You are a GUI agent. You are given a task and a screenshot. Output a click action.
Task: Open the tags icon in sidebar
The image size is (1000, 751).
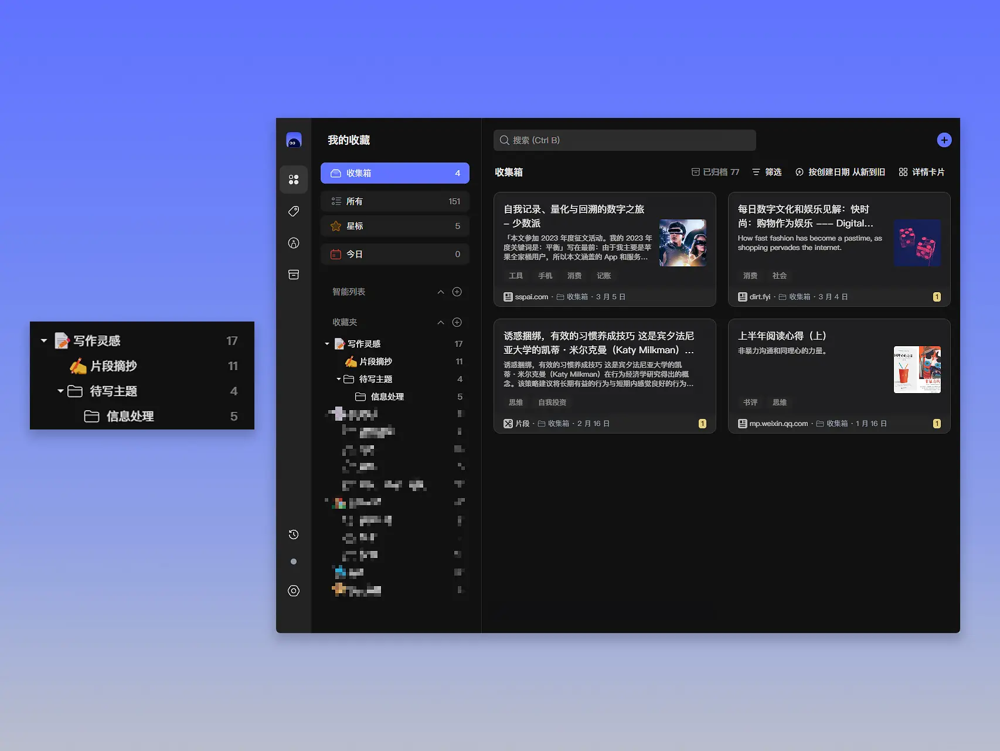[x=294, y=211]
